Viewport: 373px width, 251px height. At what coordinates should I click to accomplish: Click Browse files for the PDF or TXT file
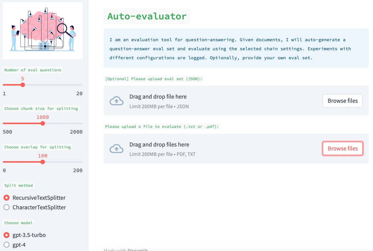(x=343, y=148)
